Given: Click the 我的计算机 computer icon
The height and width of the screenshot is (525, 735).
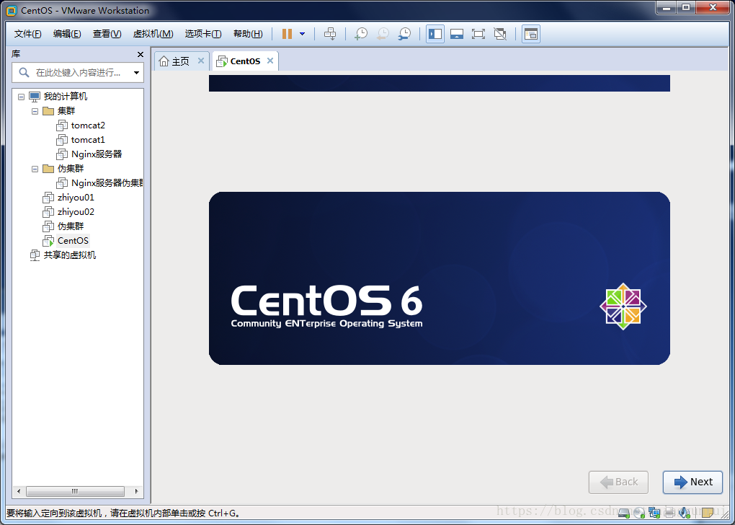Looking at the screenshot, I should point(35,97).
